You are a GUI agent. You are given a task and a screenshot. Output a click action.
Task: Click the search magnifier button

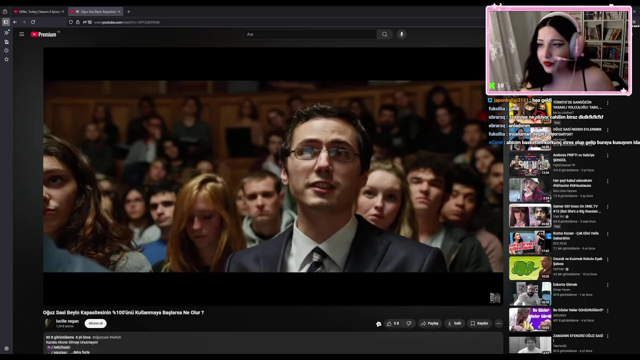(x=384, y=34)
